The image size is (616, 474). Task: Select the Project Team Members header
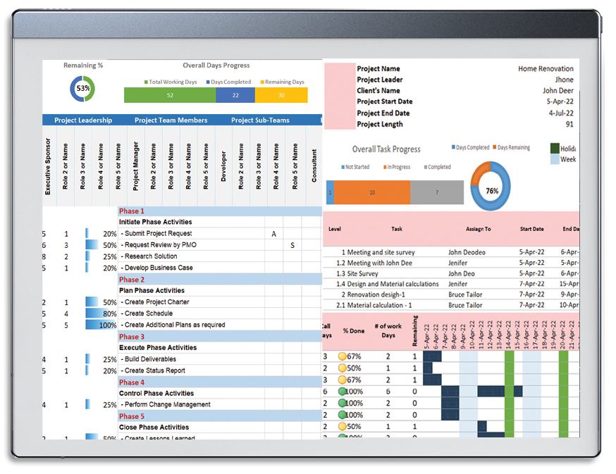coord(171,120)
